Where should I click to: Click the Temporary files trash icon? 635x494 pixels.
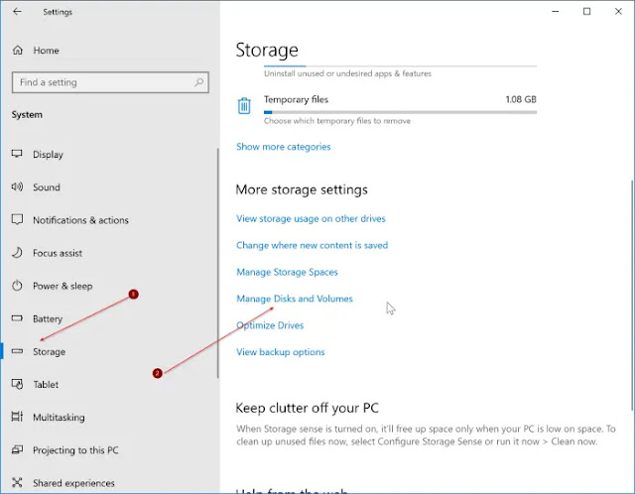tap(244, 106)
